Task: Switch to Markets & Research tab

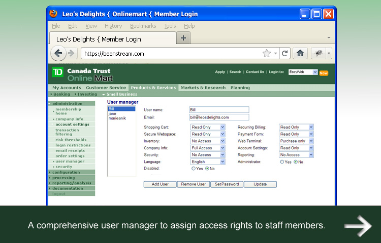Action: pos(203,88)
